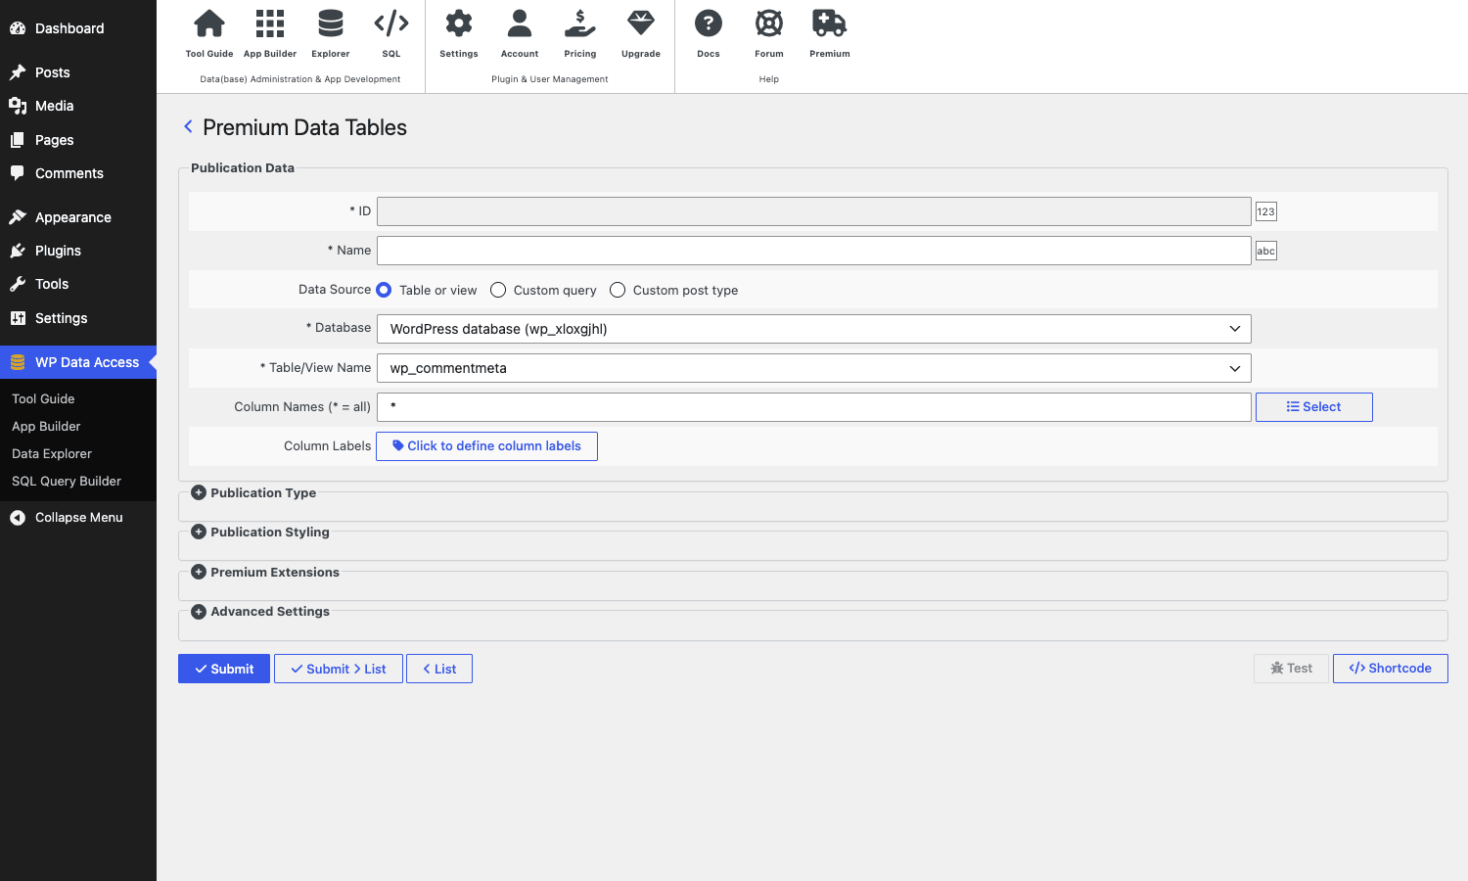Viewport: 1468px width, 881px height.
Task: Open App Builder submenu link
Action: click(46, 426)
